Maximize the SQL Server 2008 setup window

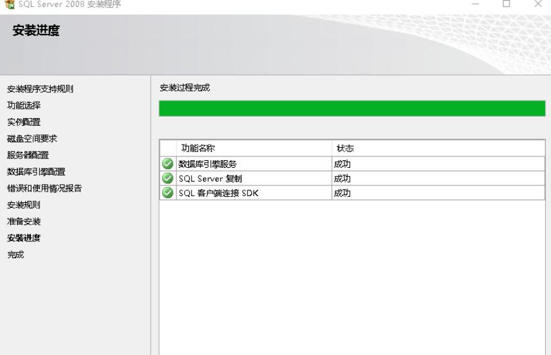506,4
